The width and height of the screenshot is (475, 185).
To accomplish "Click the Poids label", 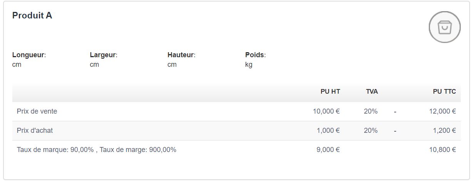I will click(255, 55).
